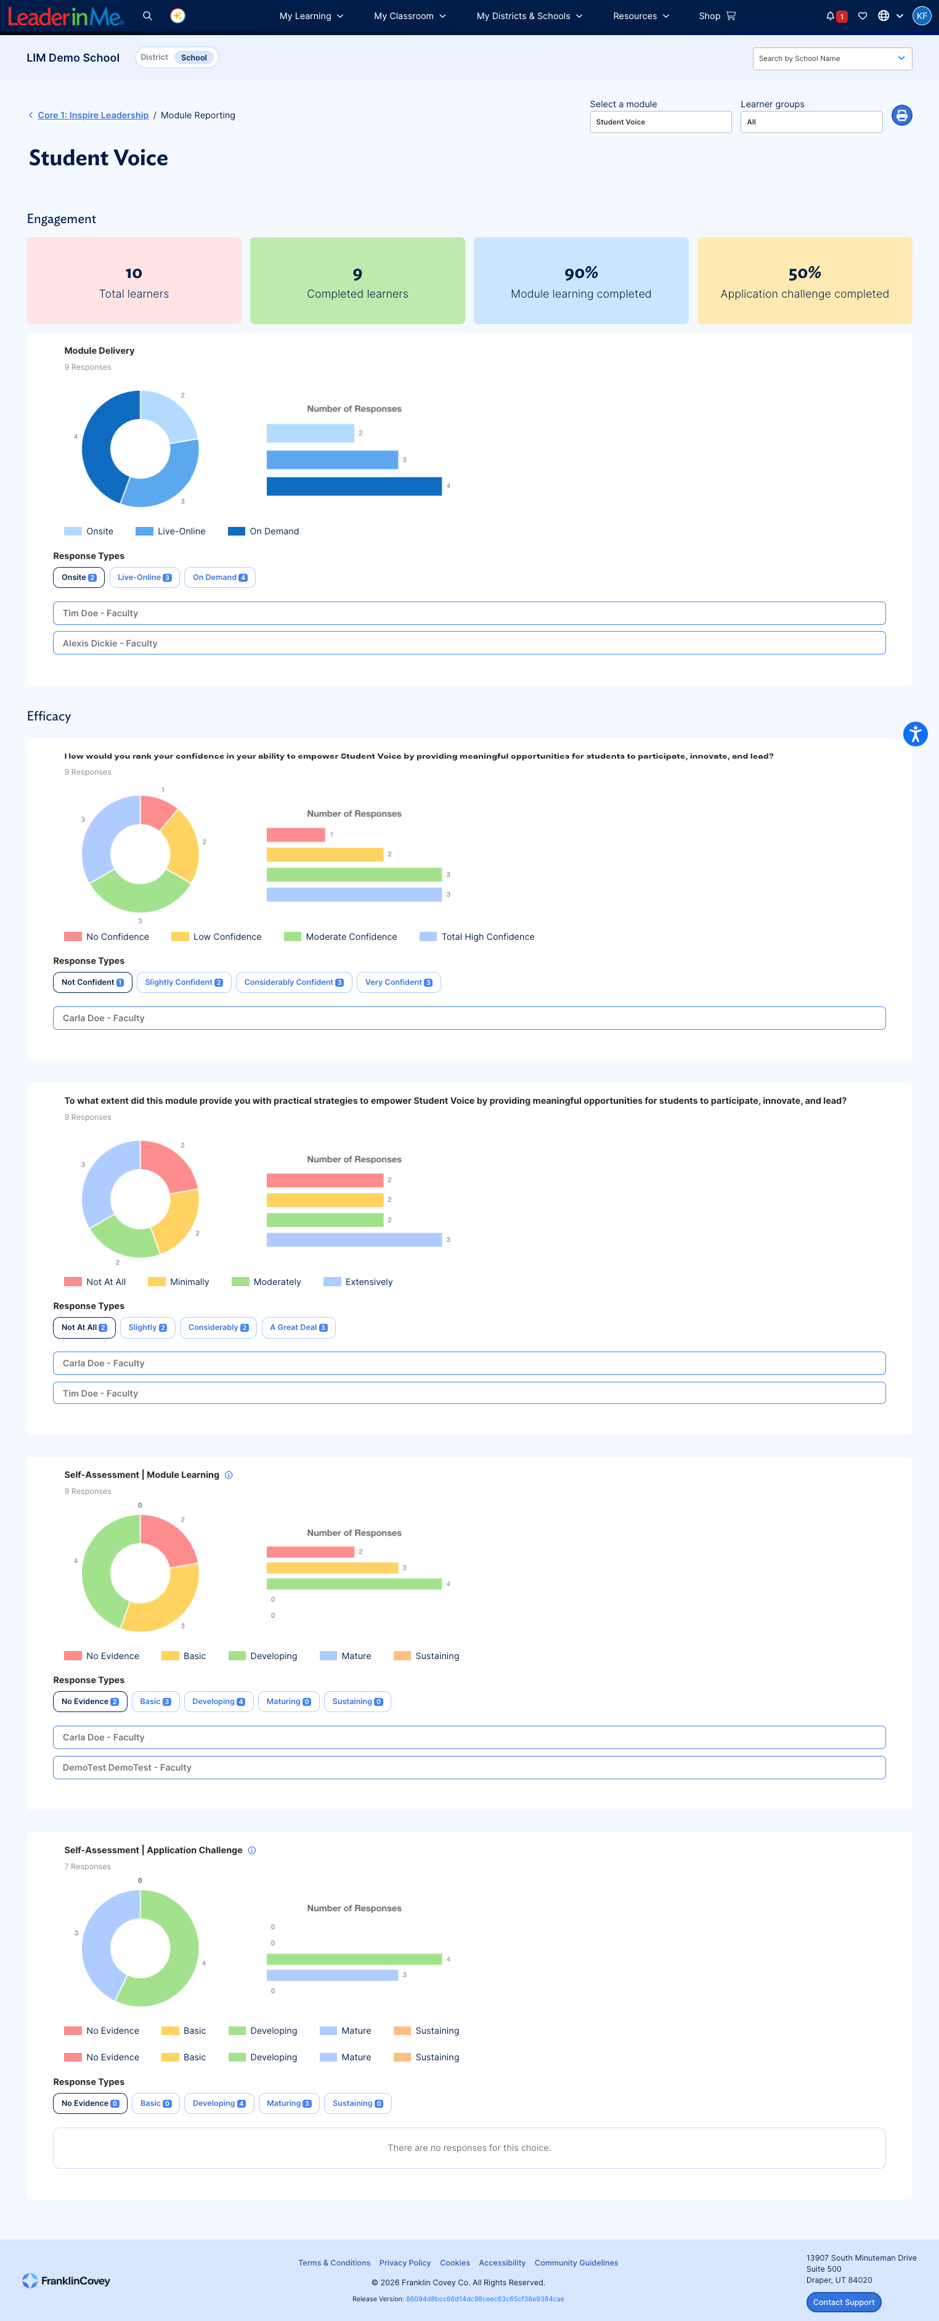Toggle Live-Online legend in Module Delivery chart
939x2321 pixels.
pos(170,531)
